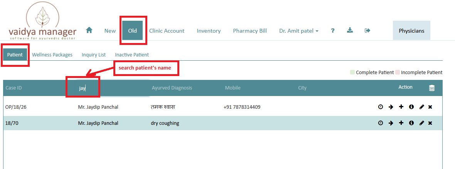Click the database icon in Action header

[432, 88]
